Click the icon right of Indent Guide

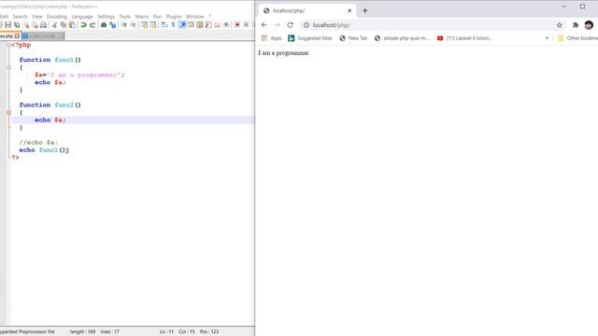click(x=191, y=25)
